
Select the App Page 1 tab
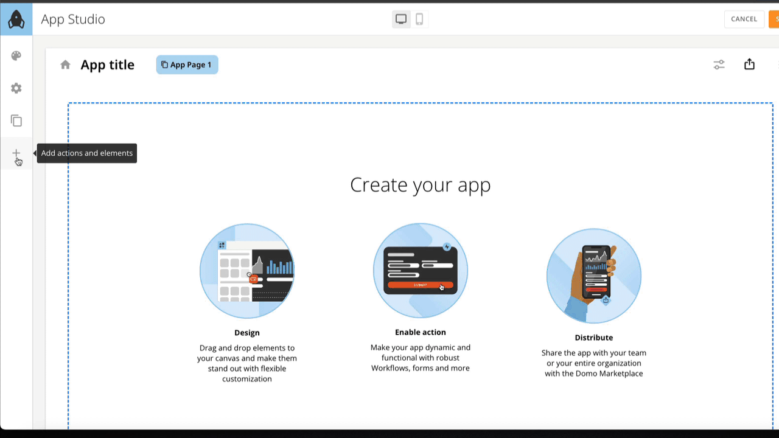(x=187, y=64)
